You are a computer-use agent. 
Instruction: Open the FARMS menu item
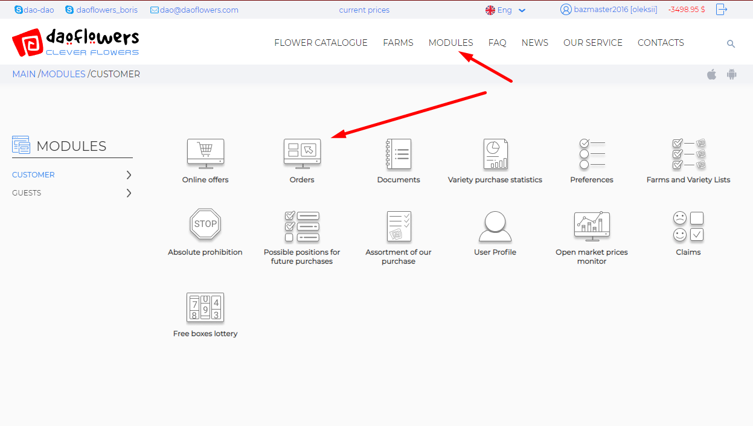point(398,43)
